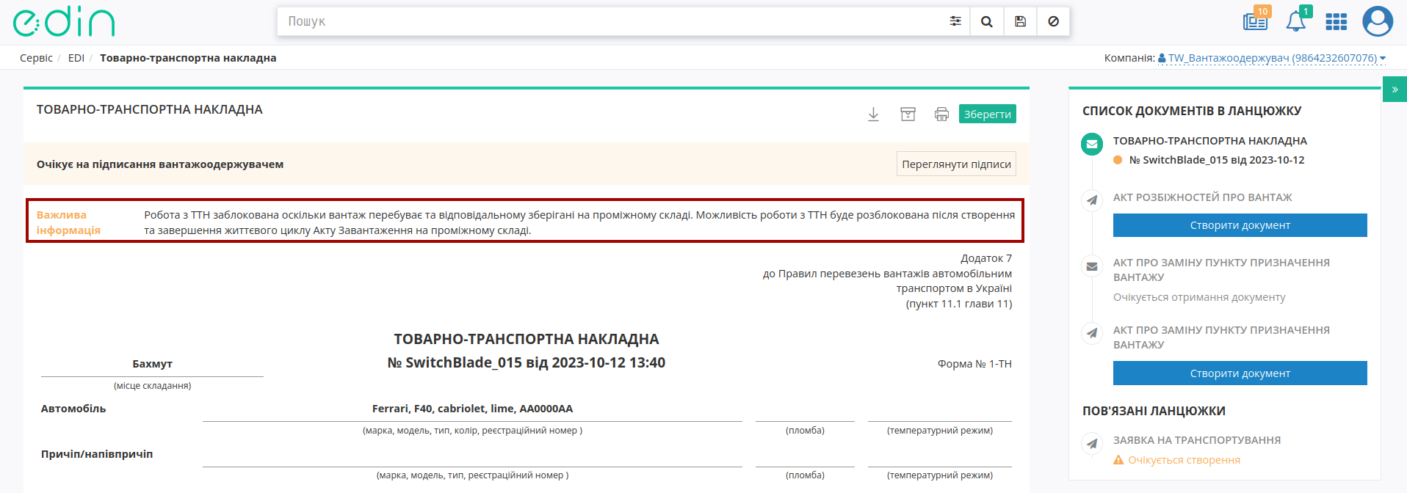Click Форма № 1-ТН text
Image resolution: width=1407 pixels, height=493 pixels.
click(x=974, y=364)
